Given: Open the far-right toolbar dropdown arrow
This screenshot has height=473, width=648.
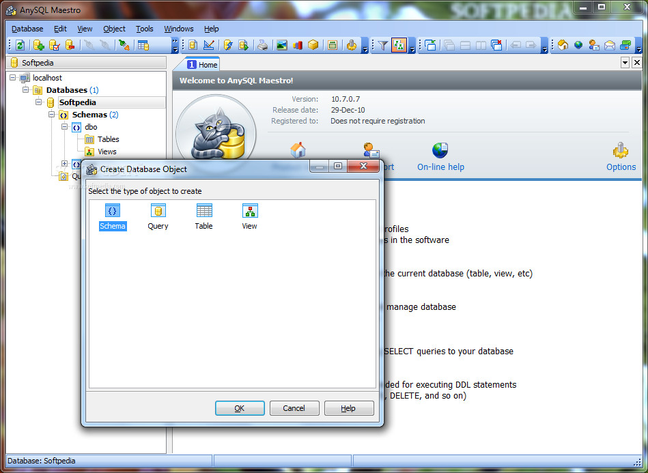Looking at the screenshot, I should pos(638,46).
